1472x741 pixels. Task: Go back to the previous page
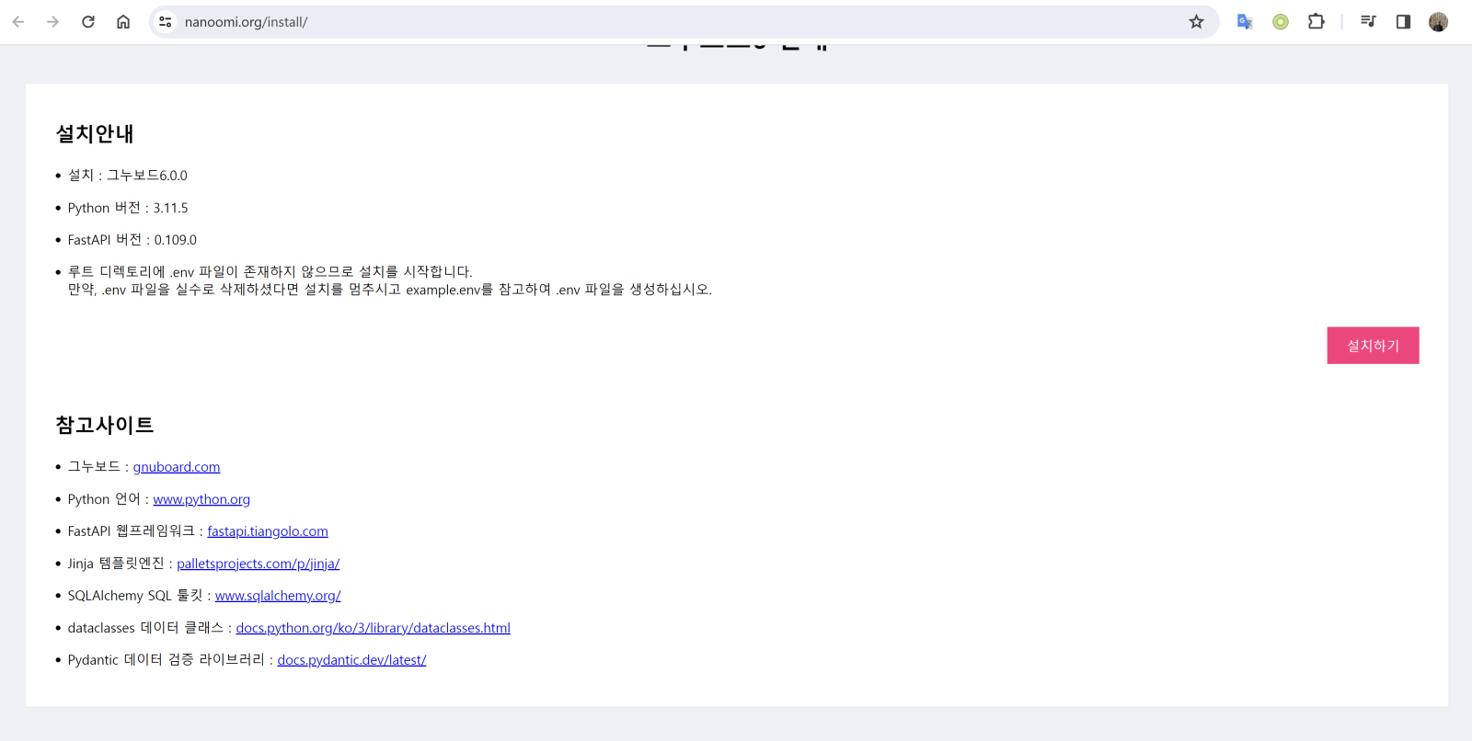(18, 22)
